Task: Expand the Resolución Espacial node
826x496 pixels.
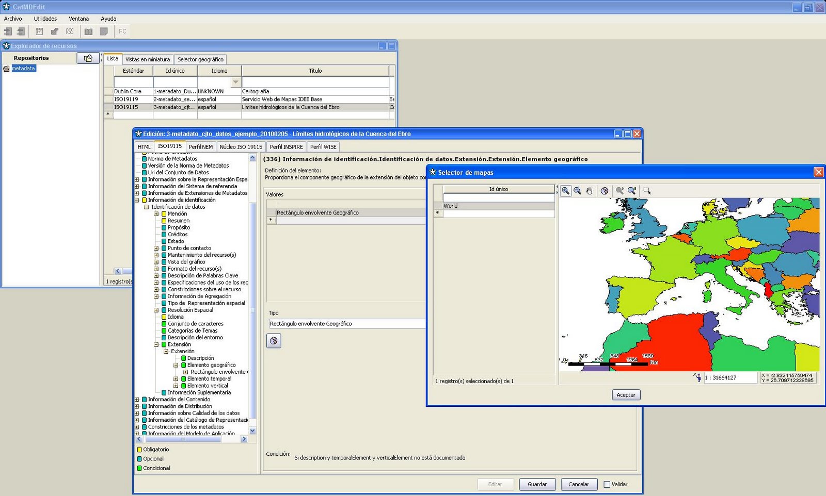Action: (156, 310)
